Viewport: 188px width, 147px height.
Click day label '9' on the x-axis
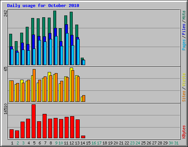click(x=56, y=143)
